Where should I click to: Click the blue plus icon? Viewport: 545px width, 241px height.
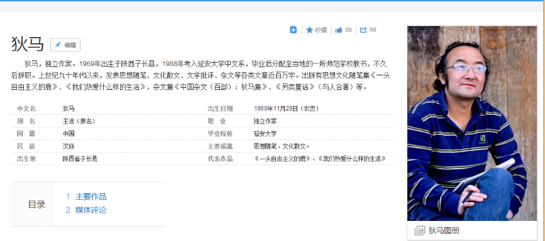coord(293,30)
